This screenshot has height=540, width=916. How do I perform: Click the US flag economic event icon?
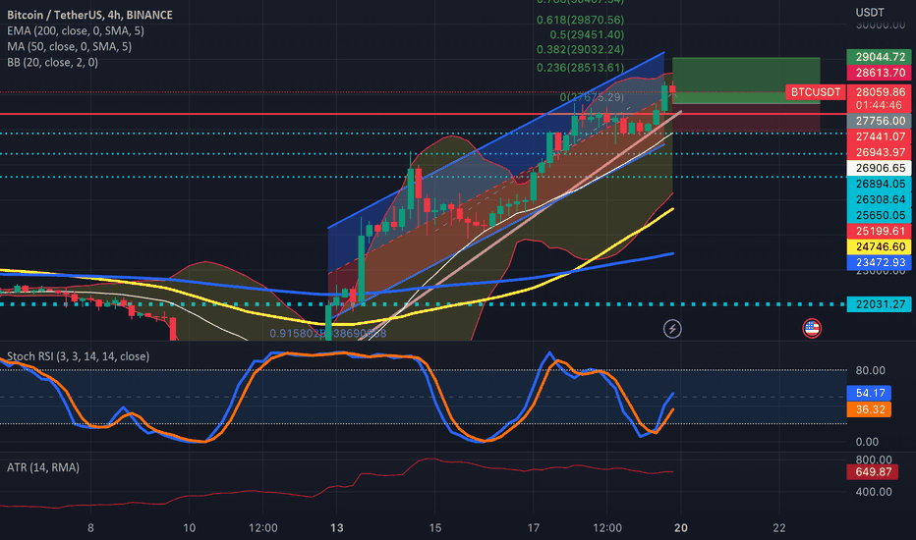pyautogui.click(x=812, y=329)
